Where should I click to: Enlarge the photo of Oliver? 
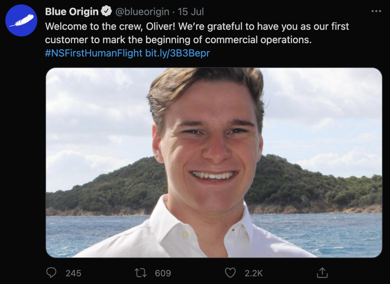tap(213, 162)
